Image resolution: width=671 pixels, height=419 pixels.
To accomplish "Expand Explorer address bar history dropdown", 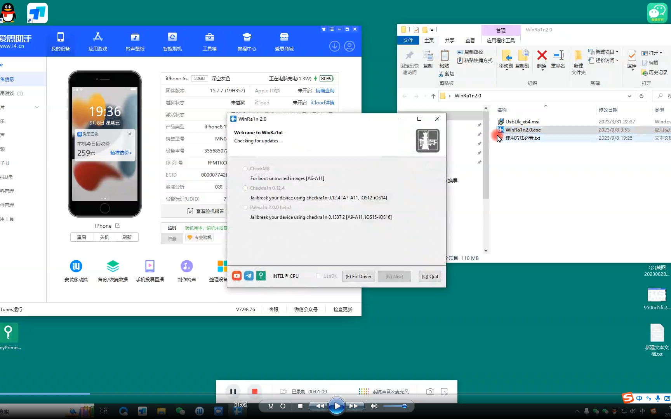I will tap(629, 96).
